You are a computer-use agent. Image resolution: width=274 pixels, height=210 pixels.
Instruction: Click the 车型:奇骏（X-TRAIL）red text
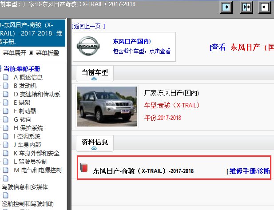coord(172,105)
